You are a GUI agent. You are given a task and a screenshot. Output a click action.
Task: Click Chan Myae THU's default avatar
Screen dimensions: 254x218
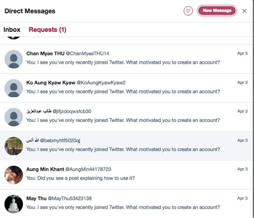[x=14, y=59]
